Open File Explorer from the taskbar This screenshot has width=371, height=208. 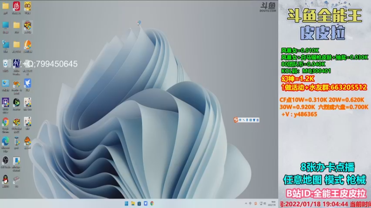(x=133, y=203)
